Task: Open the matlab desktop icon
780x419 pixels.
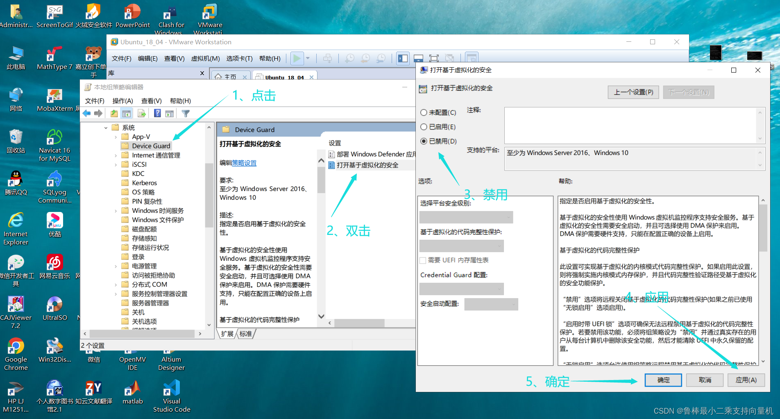Action: [x=133, y=392]
